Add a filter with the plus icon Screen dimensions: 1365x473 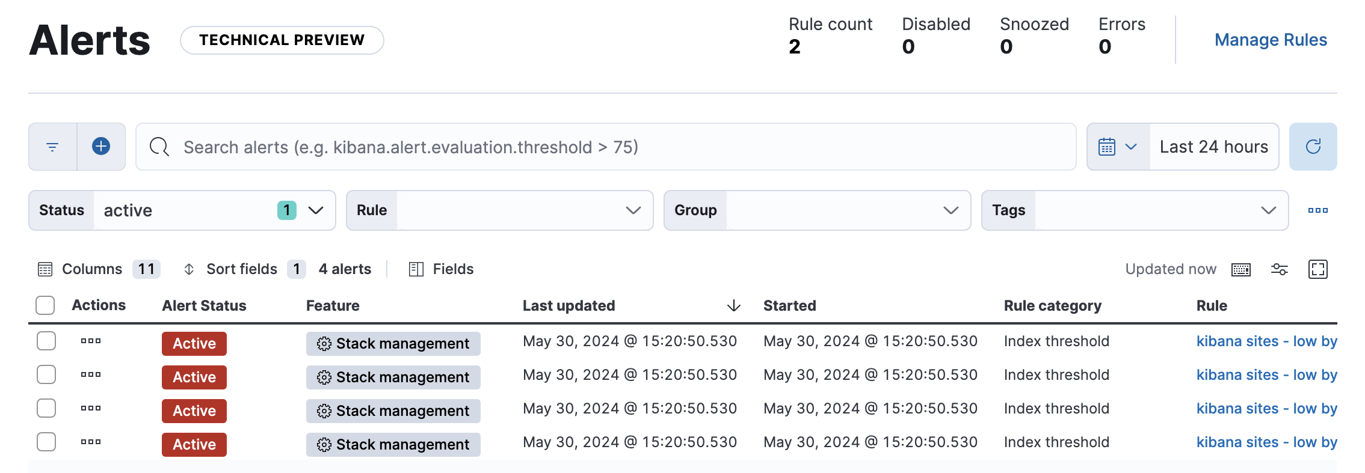(x=101, y=147)
